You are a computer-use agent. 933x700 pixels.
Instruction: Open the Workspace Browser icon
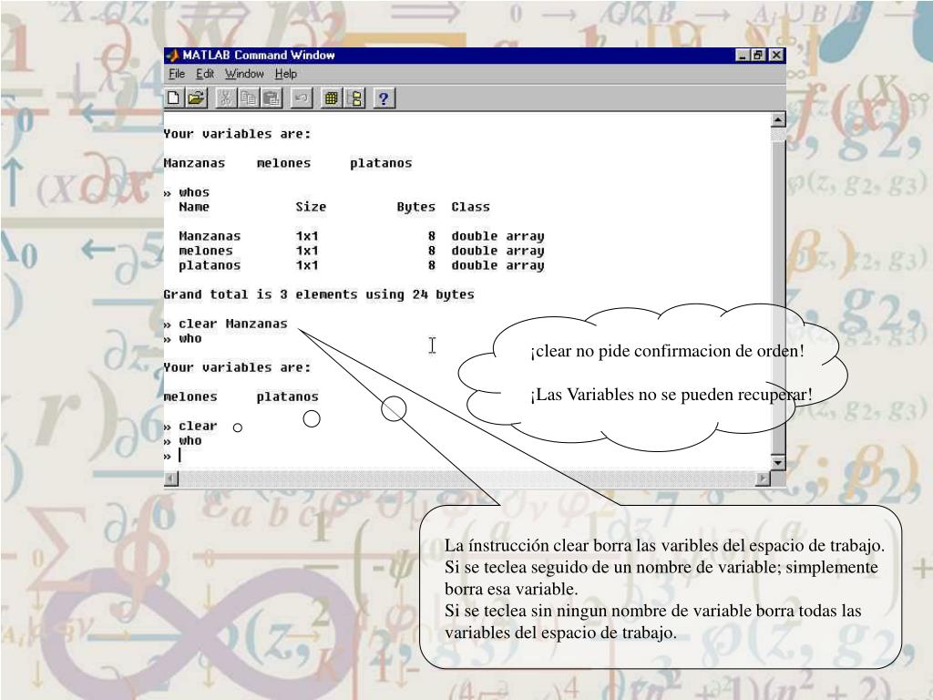coord(331,98)
